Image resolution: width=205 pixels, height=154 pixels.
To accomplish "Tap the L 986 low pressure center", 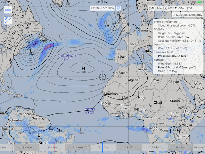I will pos(31,52).
